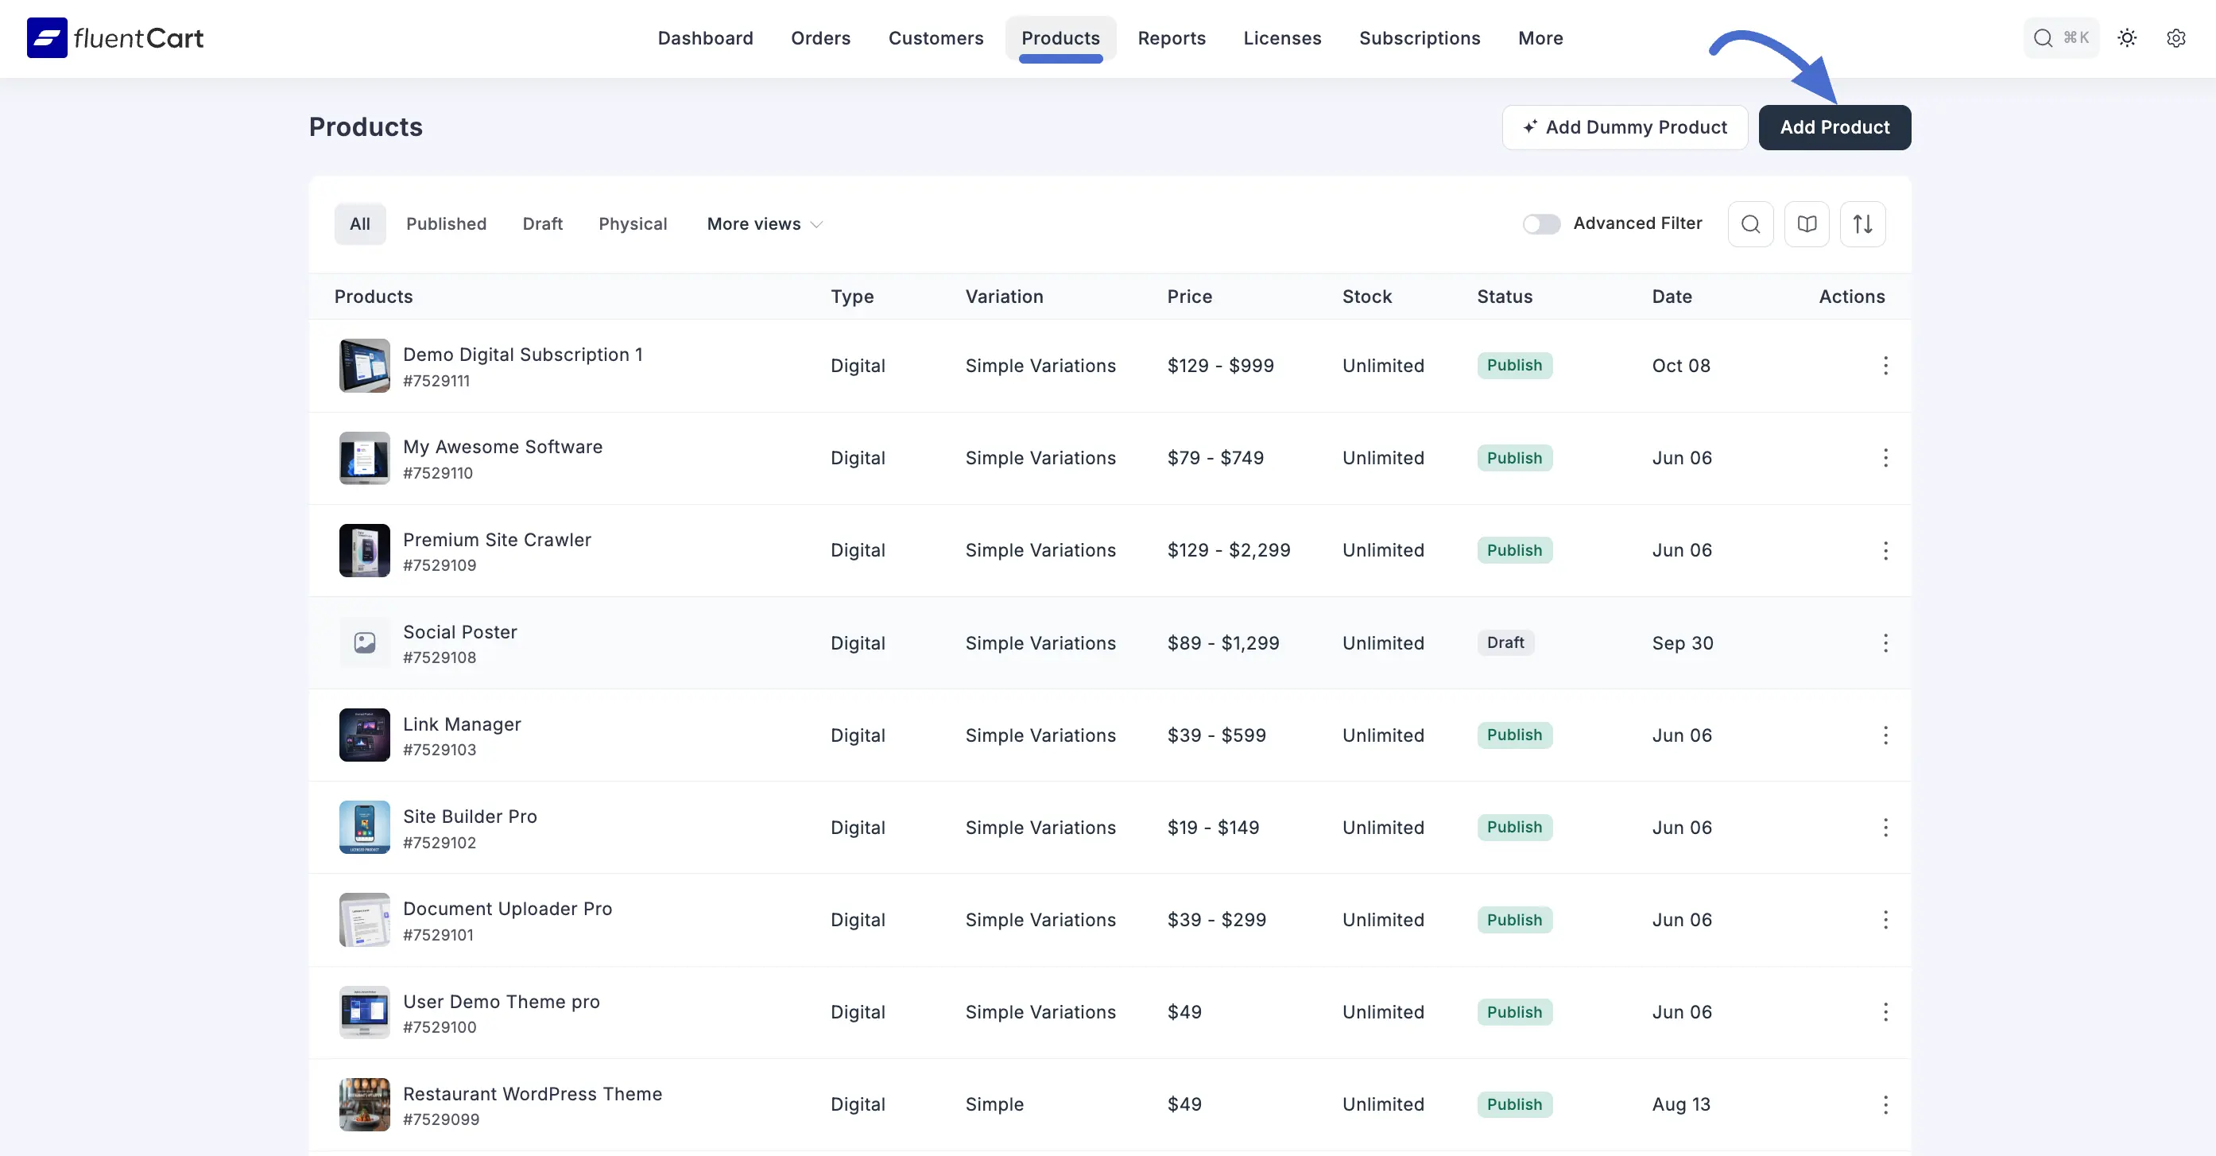Screen dimensions: 2216x1156
Task: Switch theme using the sun icon
Action: (x=2126, y=38)
